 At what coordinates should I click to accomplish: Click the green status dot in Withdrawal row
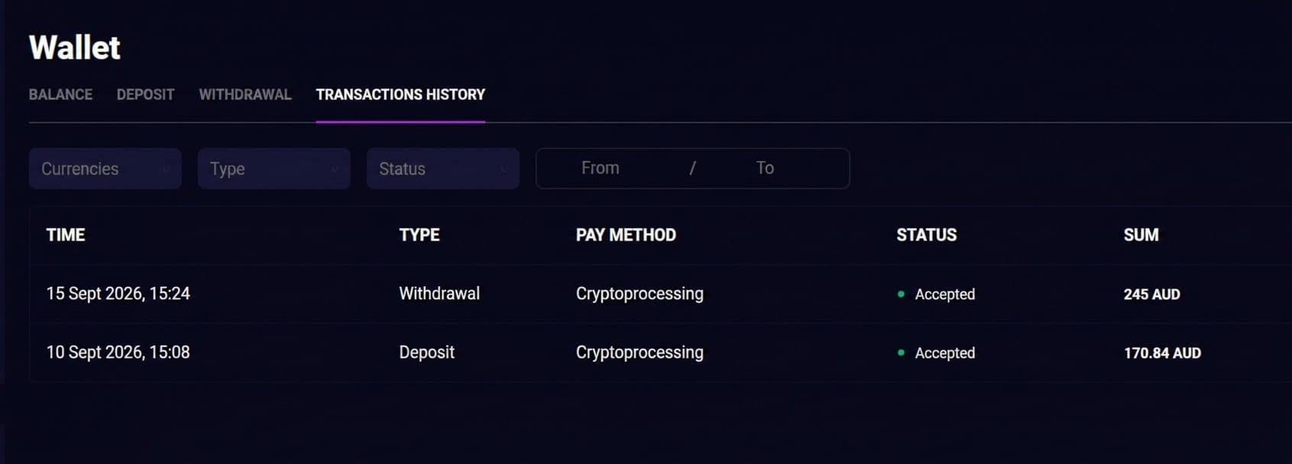point(902,294)
